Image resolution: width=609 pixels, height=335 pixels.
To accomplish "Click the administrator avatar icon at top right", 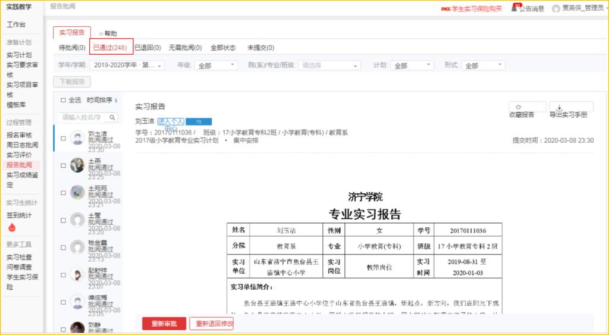I will [556, 8].
